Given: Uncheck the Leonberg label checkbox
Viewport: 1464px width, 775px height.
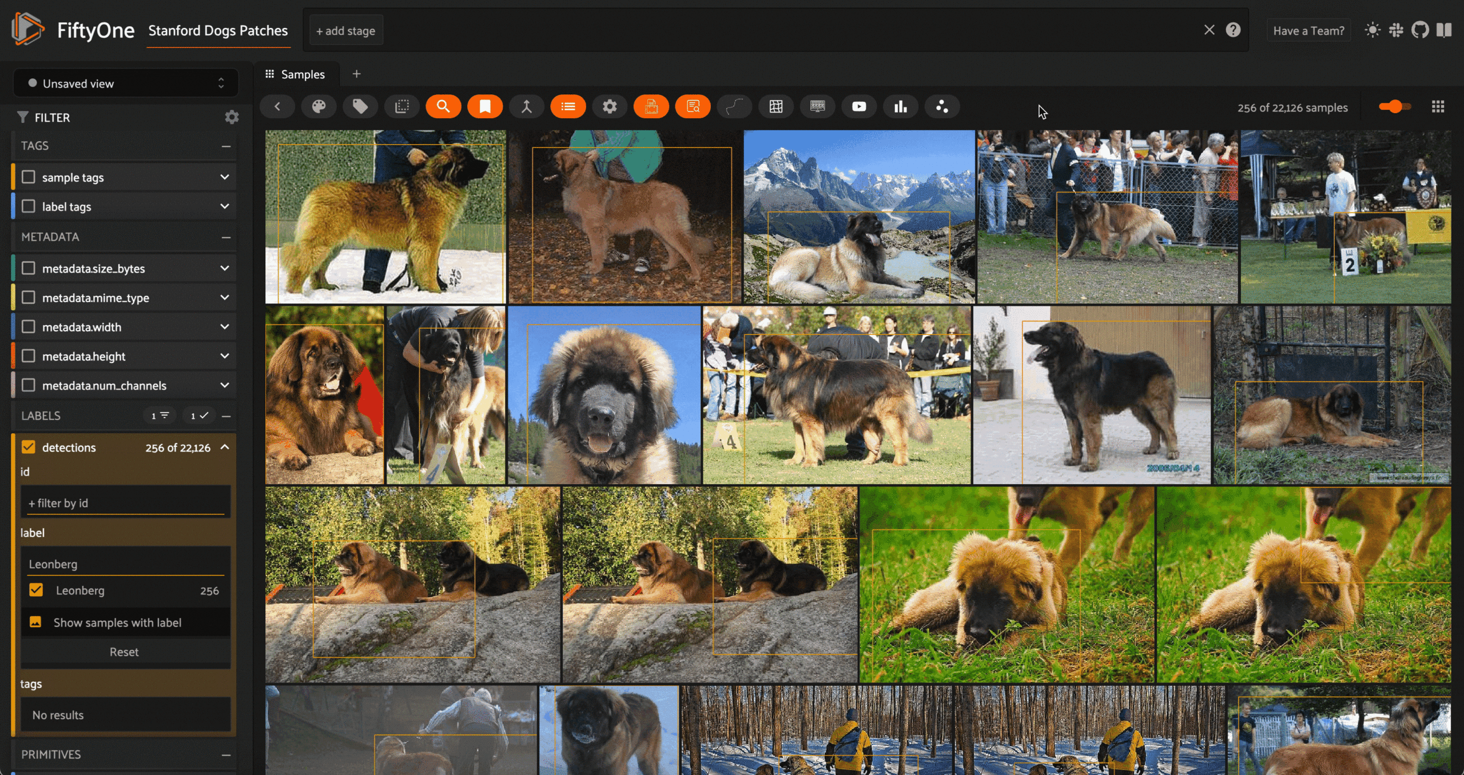Looking at the screenshot, I should (36, 590).
